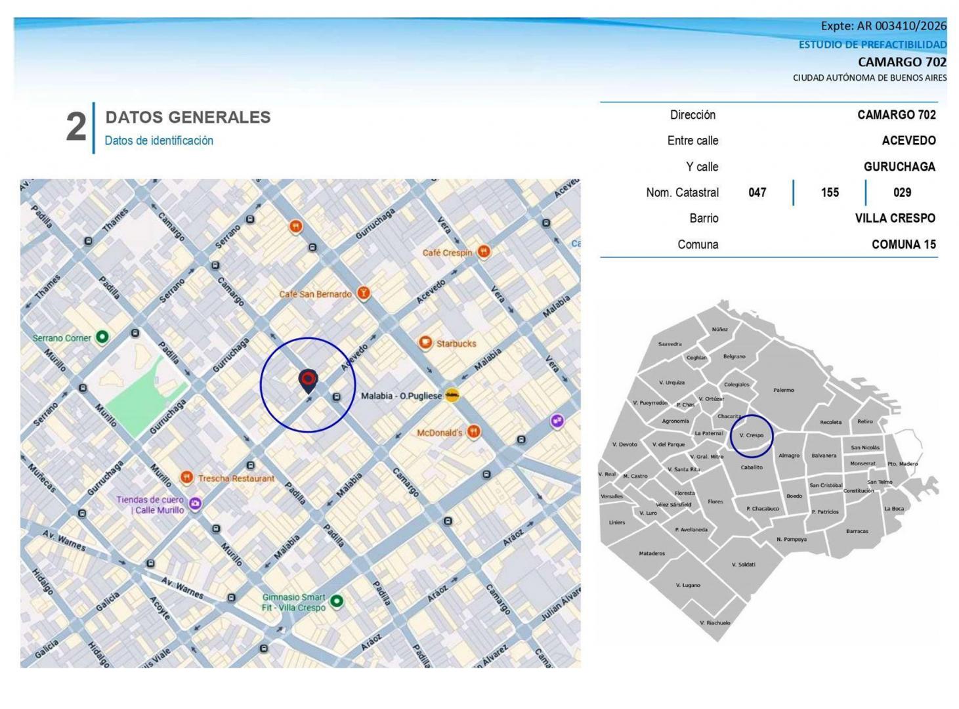The image size is (959, 709).
Task: Click 'Belgrano' on the neighborhood map
Action: [x=735, y=356]
